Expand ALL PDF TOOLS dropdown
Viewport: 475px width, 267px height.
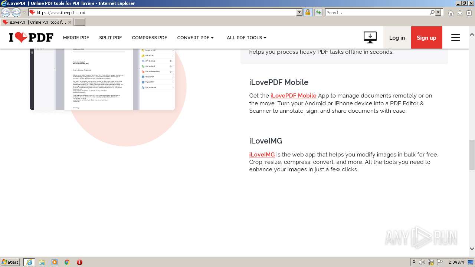tap(247, 37)
